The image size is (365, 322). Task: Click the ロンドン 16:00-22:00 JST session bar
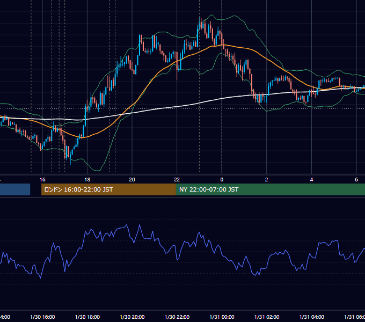(x=108, y=189)
